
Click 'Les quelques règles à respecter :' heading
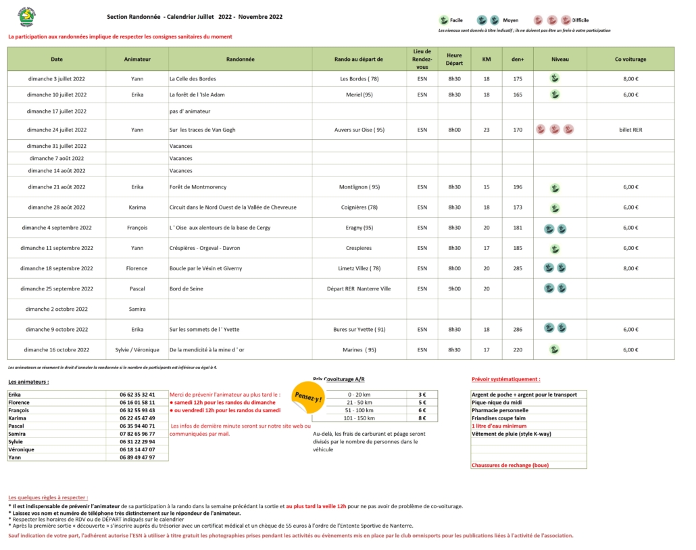[x=48, y=498]
